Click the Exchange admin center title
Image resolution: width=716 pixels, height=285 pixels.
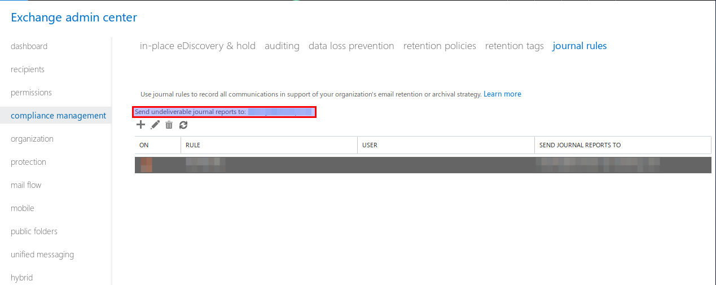(x=74, y=17)
